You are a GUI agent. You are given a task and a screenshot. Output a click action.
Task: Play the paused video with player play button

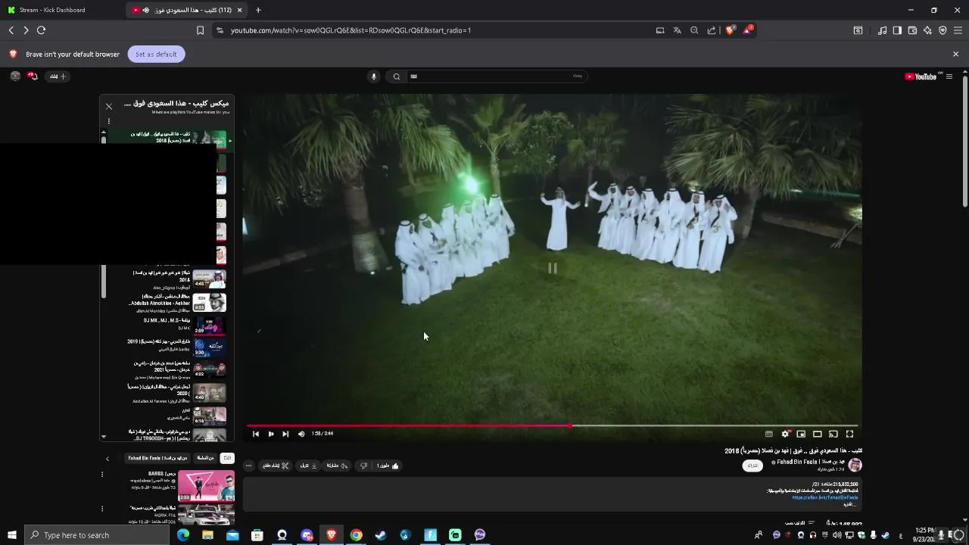point(271,434)
